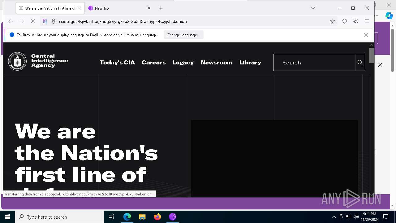Open the Newsroom menu
The width and height of the screenshot is (396, 223).
coord(217,63)
